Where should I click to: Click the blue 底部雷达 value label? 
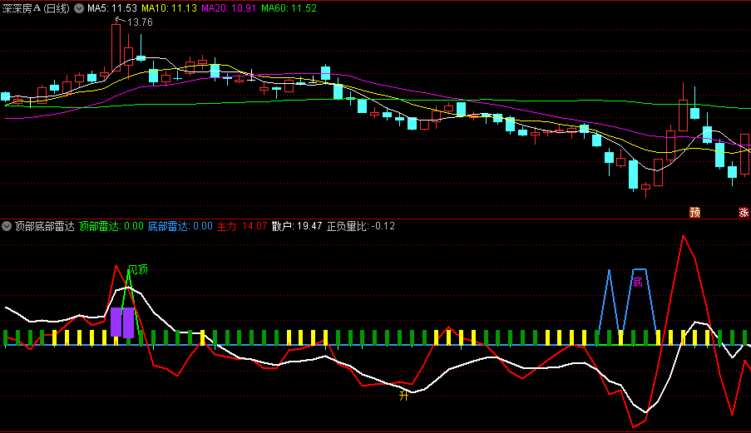[180, 226]
